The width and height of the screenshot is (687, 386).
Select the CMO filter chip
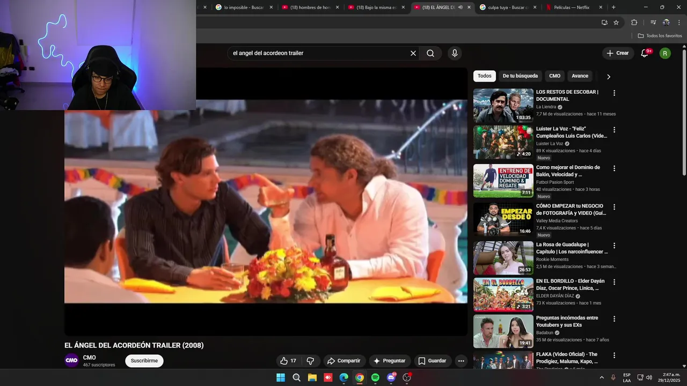coord(555,76)
